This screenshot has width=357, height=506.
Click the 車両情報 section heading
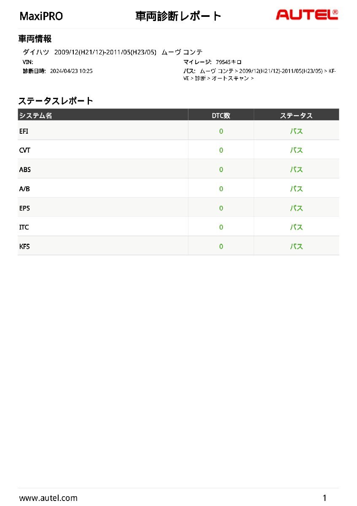pyautogui.click(x=35, y=39)
